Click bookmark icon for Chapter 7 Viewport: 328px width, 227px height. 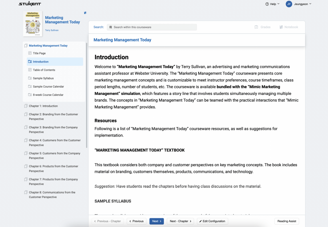click(x=26, y=179)
